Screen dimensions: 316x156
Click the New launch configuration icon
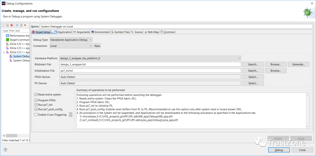[4, 25]
